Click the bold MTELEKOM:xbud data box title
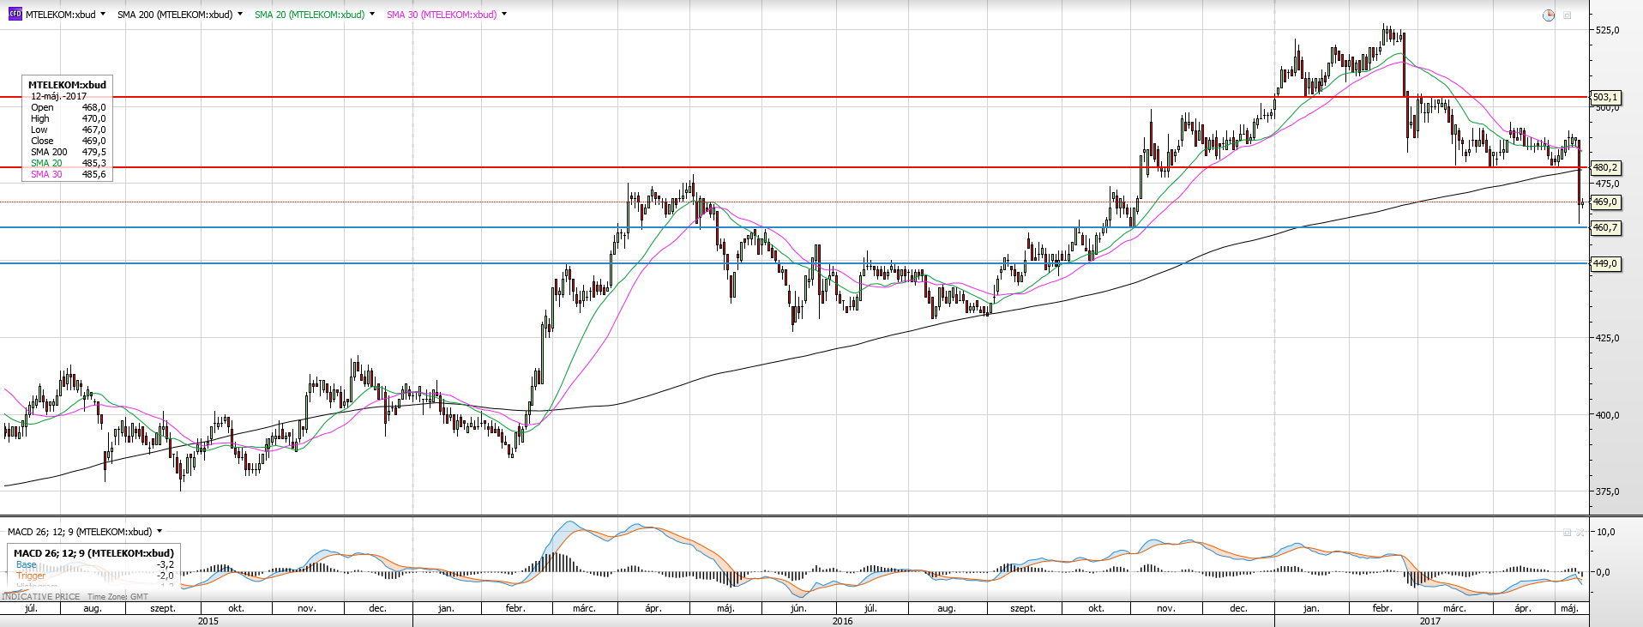The width and height of the screenshot is (1643, 627). tap(67, 85)
